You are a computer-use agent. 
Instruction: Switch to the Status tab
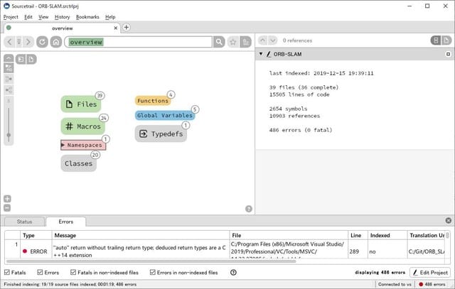click(x=24, y=222)
